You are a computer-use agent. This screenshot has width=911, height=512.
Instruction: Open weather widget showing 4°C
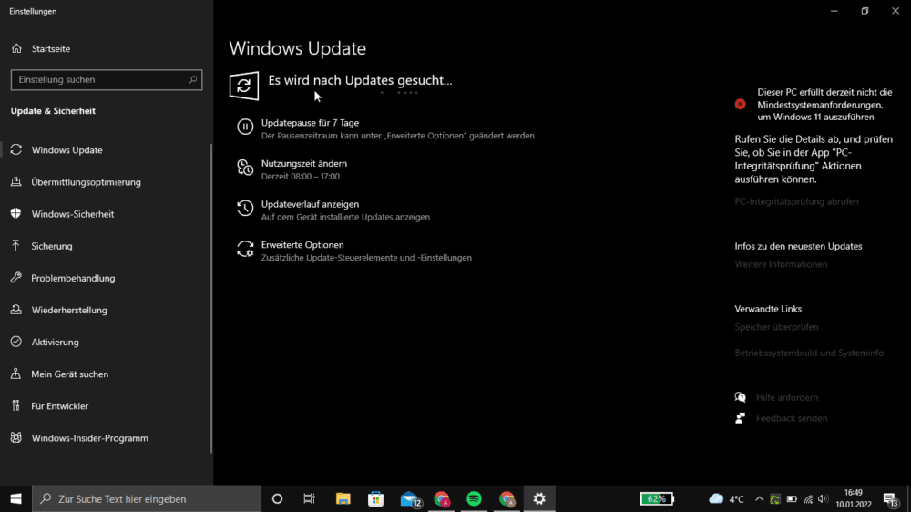pyautogui.click(x=727, y=498)
